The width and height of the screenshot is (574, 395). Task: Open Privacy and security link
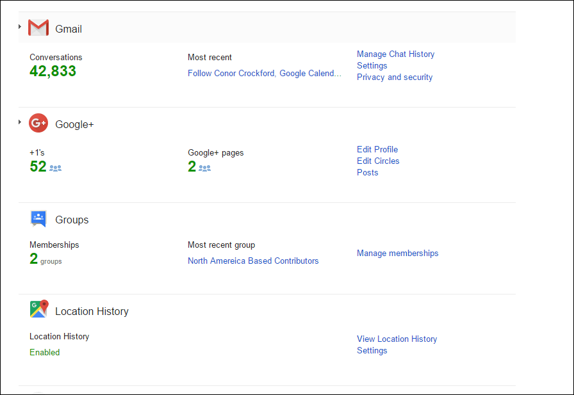tap(395, 77)
